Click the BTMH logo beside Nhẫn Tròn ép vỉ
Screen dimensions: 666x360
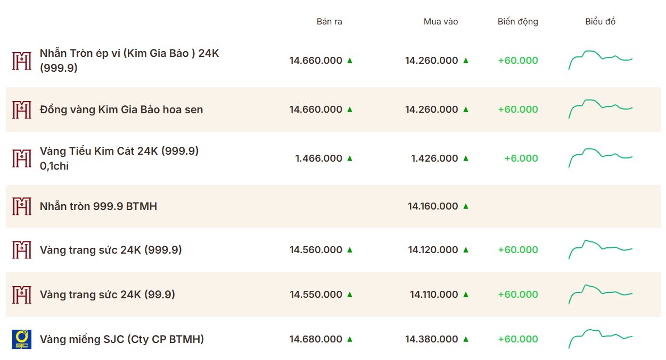tap(22, 61)
